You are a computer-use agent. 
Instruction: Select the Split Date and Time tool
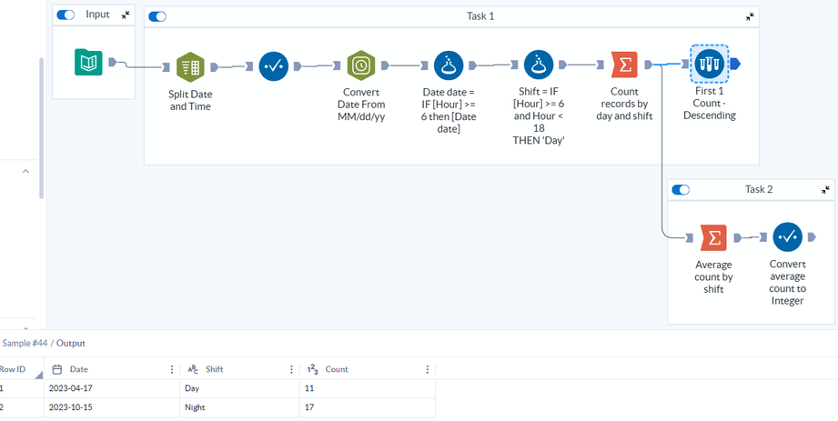[x=190, y=66]
